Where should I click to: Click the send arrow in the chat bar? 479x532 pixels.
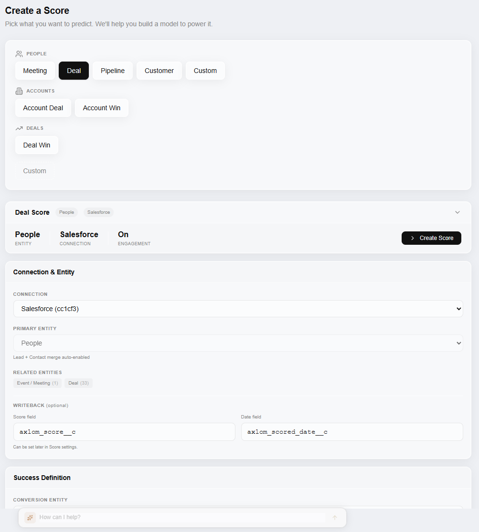pos(334,517)
